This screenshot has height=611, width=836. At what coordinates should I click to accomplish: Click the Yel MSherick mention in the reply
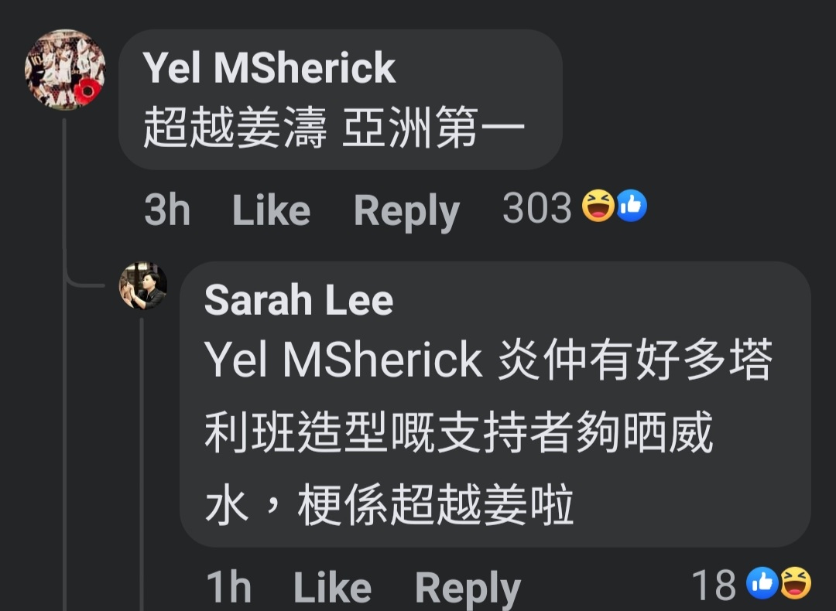coord(344,360)
